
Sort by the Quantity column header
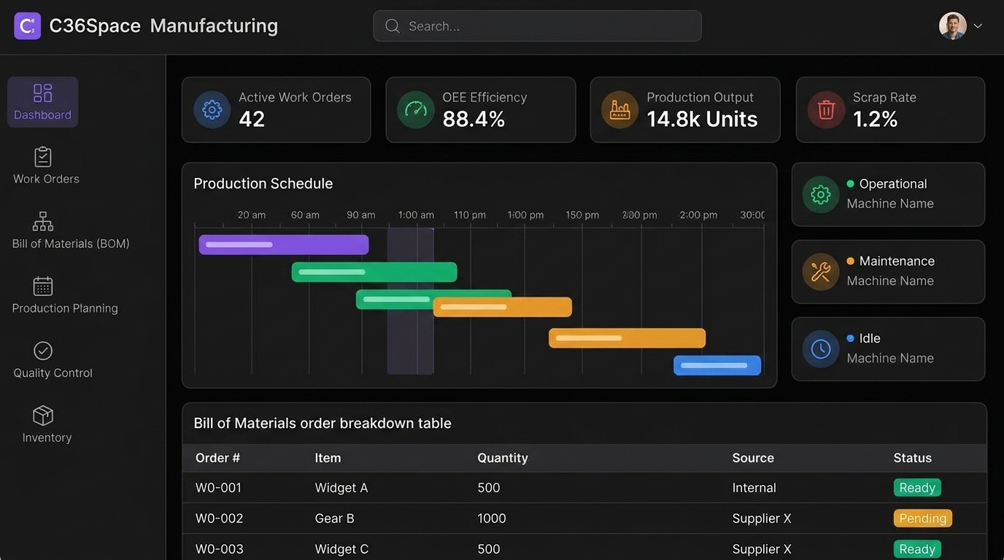(x=503, y=458)
